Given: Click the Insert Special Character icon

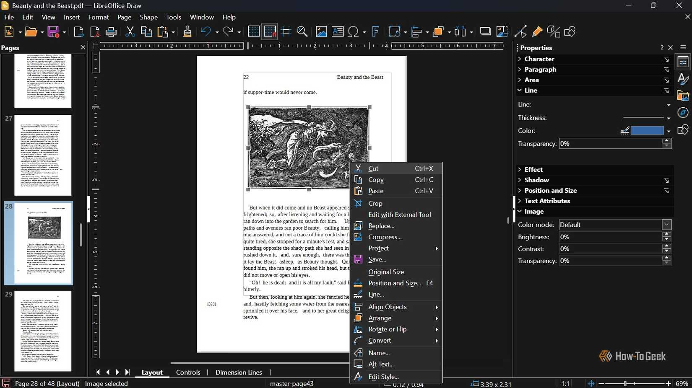Looking at the screenshot, I should pyautogui.click(x=354, y=32).
